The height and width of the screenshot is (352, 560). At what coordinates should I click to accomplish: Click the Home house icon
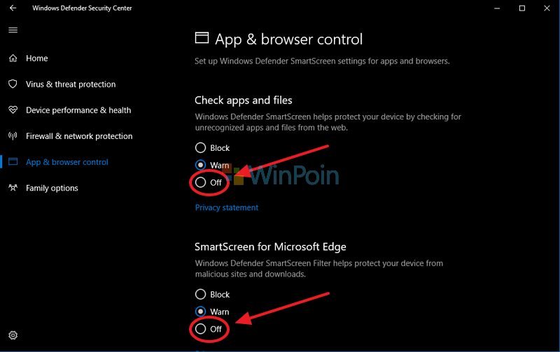(13, 59)
